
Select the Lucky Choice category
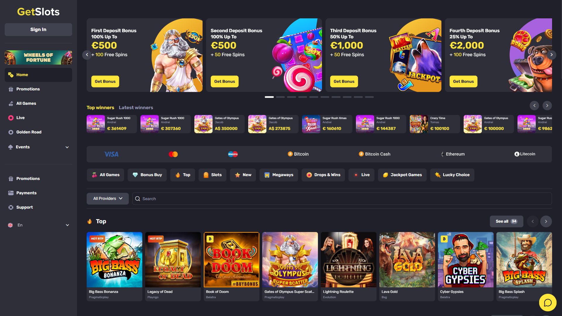[x=452, y=175]
